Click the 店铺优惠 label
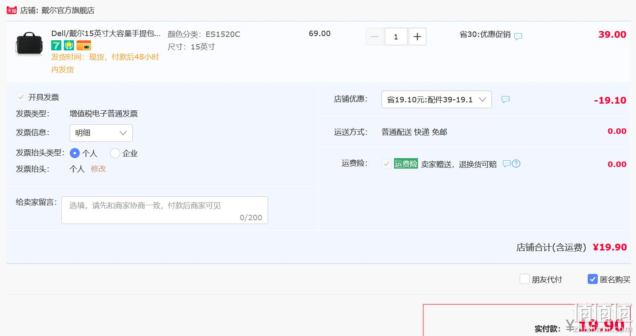The height and width of the screenshot is (336, 636). pyautogui.click(x=351, y=99)
